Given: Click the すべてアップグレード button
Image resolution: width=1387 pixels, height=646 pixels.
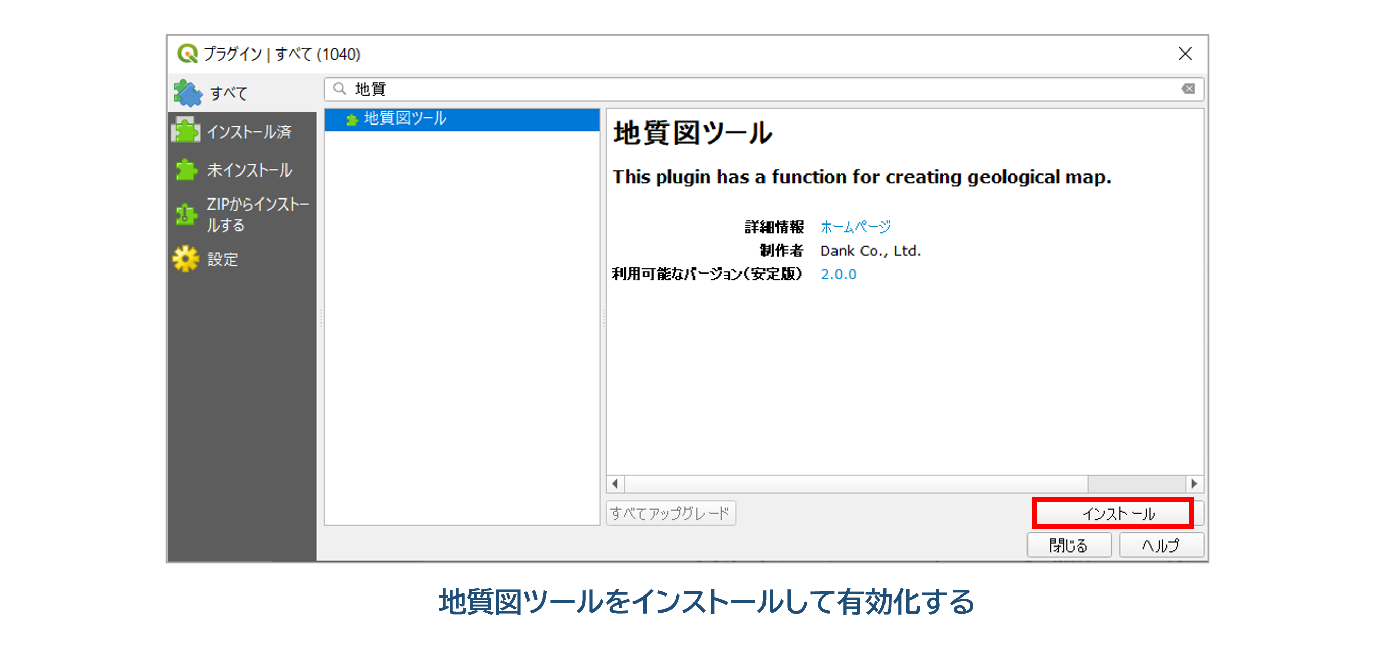Looking at the screenshot, I should (x=671, y=513).
